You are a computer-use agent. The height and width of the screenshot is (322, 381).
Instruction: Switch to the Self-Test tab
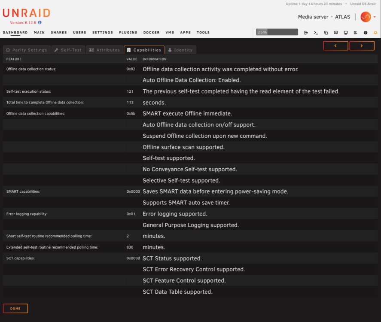pyautogui.click(x=68, y=50)
